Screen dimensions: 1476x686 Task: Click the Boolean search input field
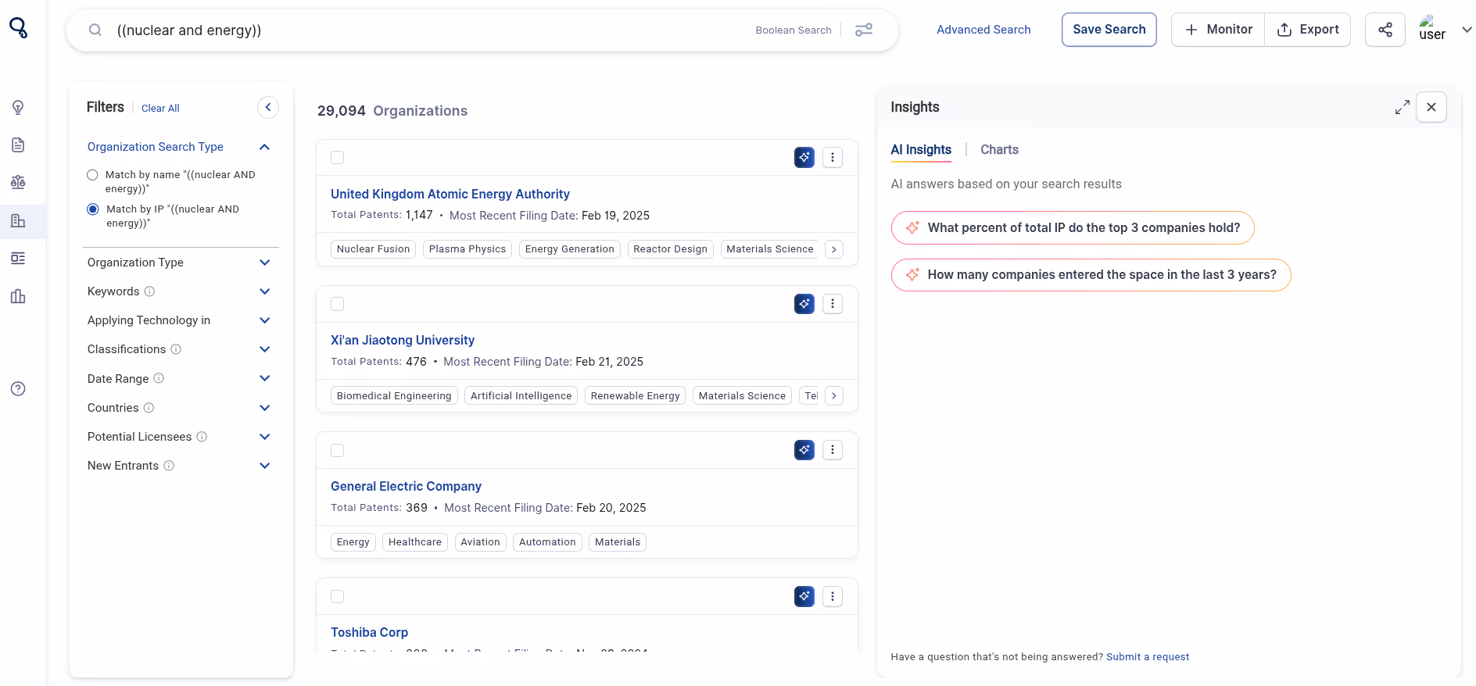[x=430, y=30]
